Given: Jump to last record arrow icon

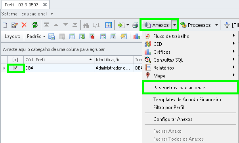Looking at the screenshot, I should pyautogui.click(x=75, y=25).
